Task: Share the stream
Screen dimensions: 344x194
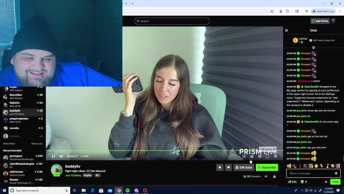Action: point(266,176)
